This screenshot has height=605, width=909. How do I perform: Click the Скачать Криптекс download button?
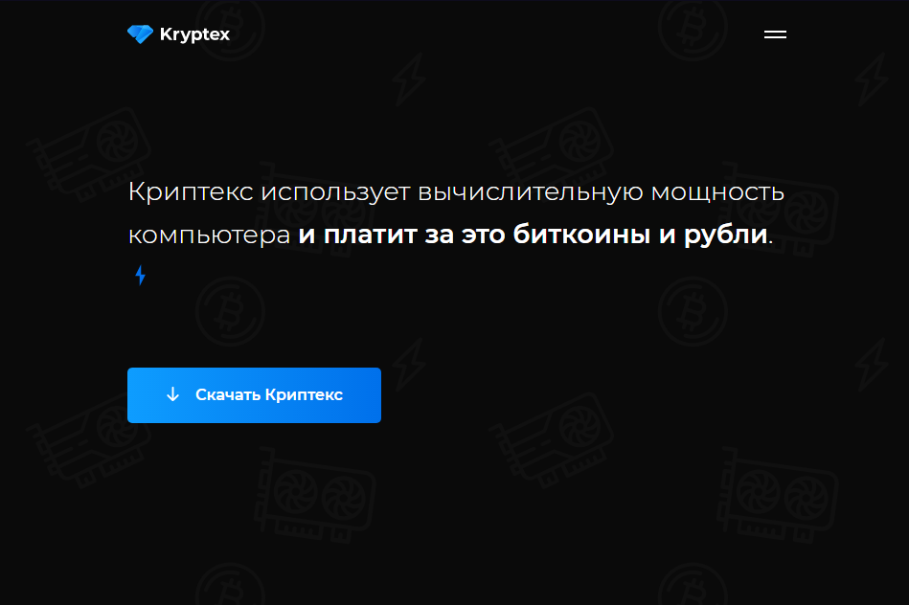tap(254, 395)
